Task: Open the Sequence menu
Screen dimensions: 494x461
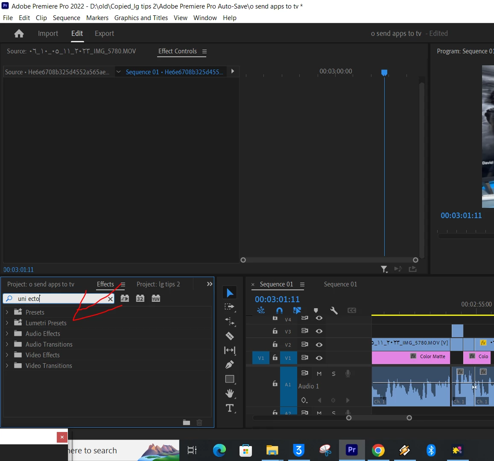Action: [x=67, y=18]
